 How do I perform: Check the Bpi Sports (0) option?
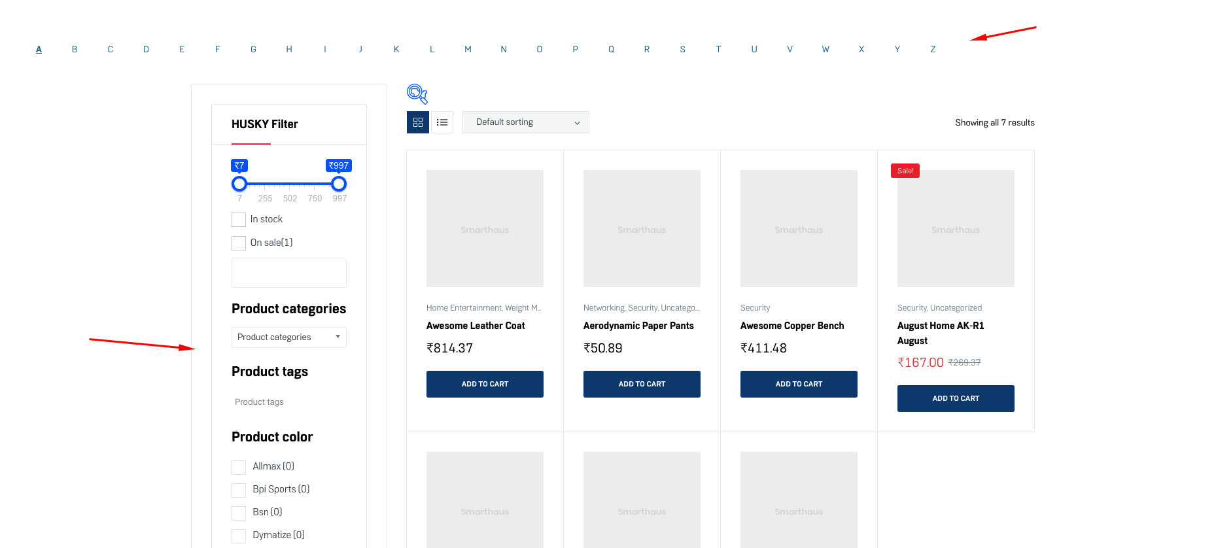[239, 490]
